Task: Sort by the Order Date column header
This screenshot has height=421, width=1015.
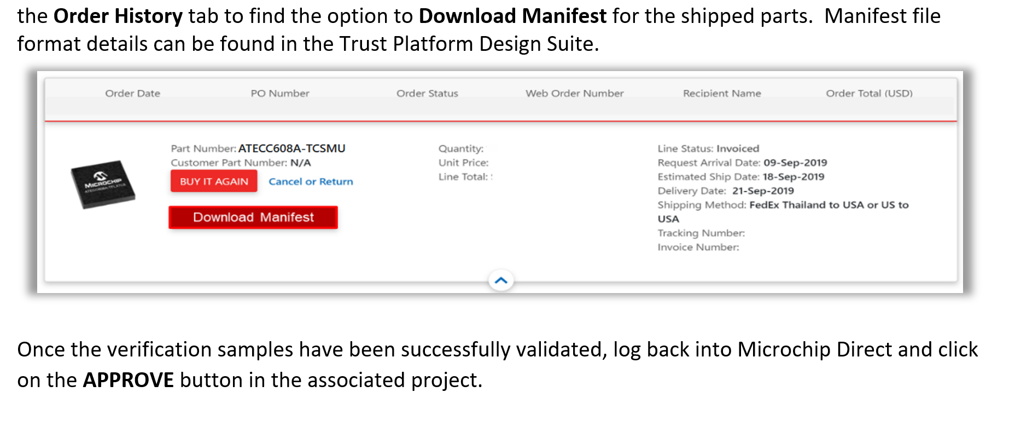Action: tap(132, 93)
